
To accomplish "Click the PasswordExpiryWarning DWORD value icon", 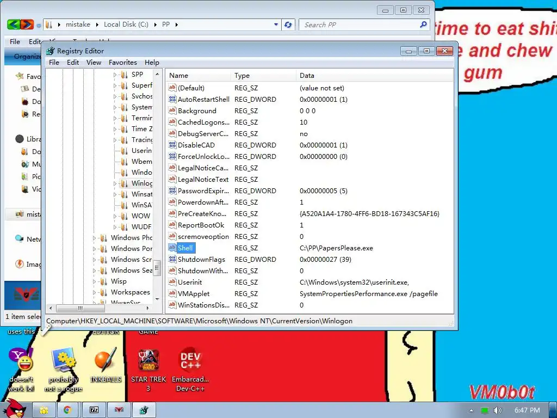I will click(x=172, y=191).
